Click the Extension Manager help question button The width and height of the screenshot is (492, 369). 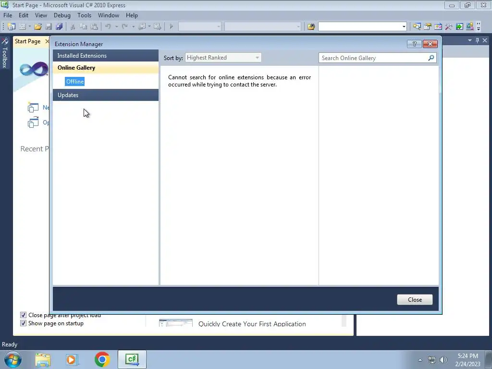[x=414, y=44]
